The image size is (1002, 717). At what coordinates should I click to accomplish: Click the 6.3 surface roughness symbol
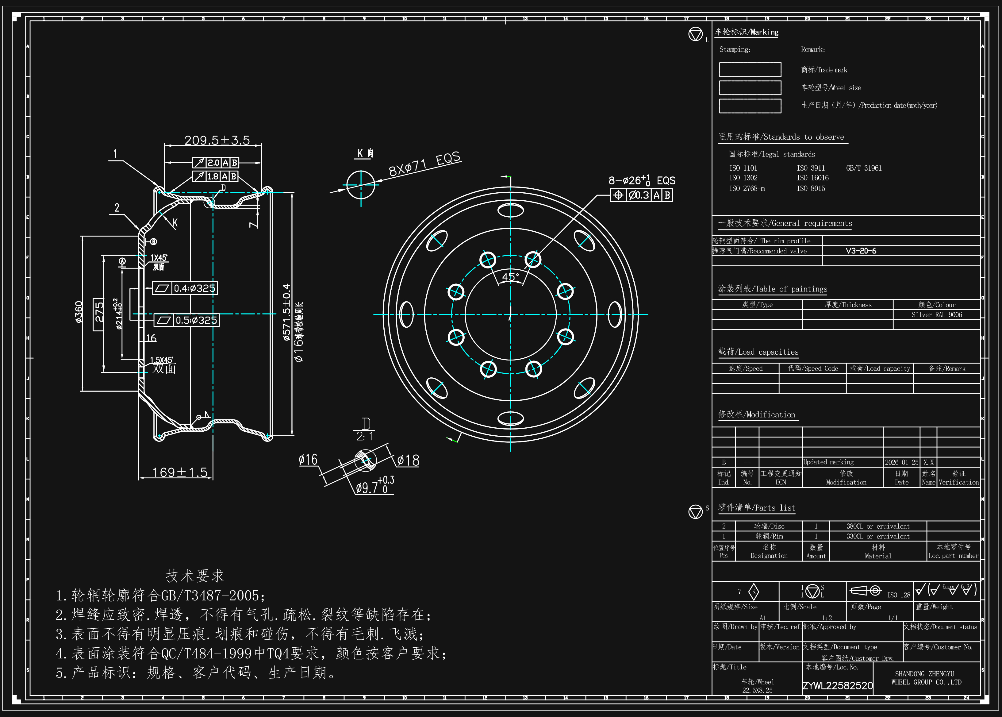966,589
